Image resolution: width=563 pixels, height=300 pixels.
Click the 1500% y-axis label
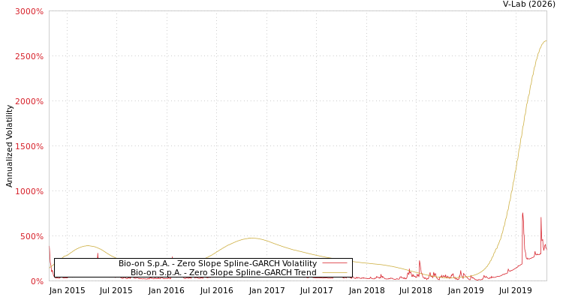29,146
